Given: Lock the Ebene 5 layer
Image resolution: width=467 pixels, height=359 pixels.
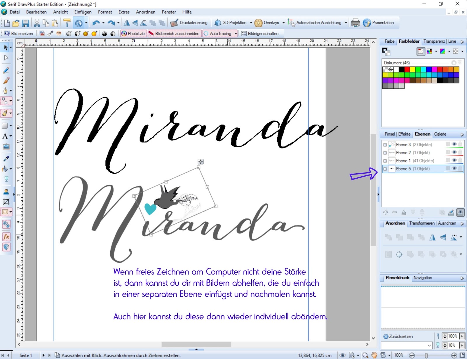Looking at the screenshot, I should (460, 168).
